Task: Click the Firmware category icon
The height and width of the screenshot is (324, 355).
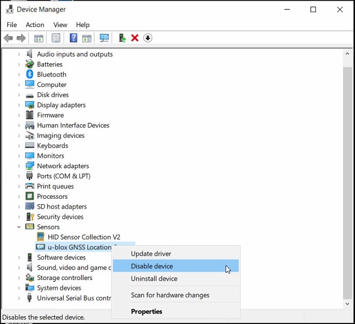Action: tap(29, 115)
